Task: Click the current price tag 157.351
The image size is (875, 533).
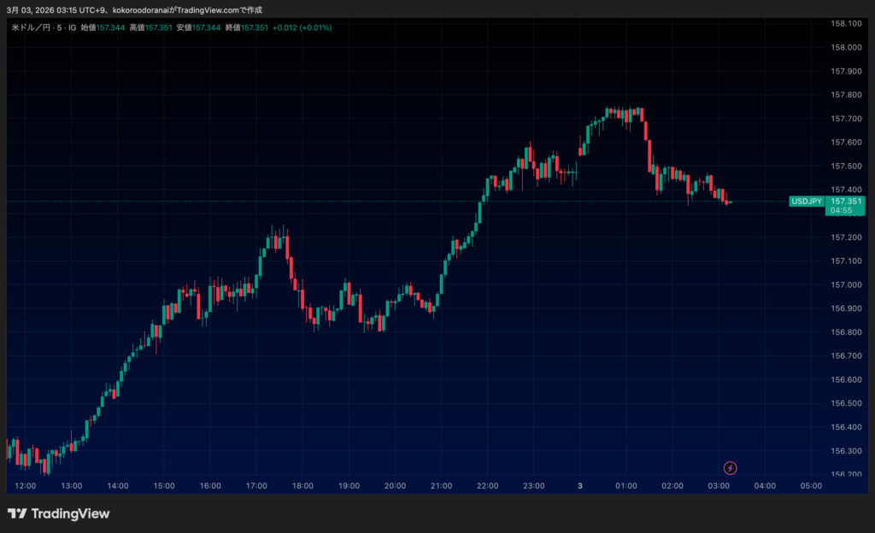Action: [x=845, y=202]
